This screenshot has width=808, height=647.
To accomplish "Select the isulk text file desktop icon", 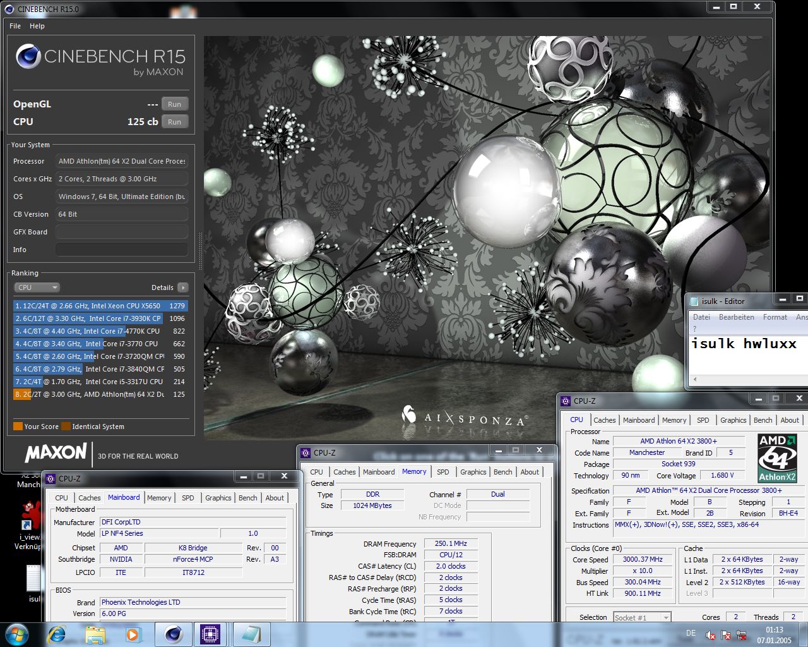I will pos(34,583).
